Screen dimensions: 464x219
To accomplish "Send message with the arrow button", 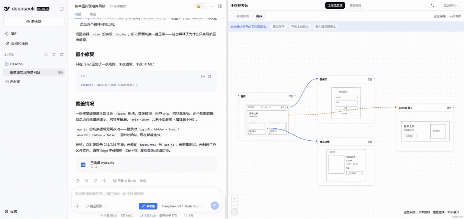I will click(215, 206).
